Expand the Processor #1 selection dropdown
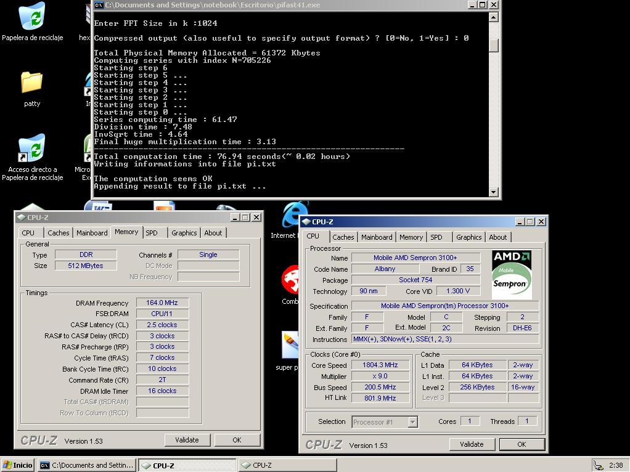Image resolution: width=630 pixels, height=472 pixels. pyautogui.click(x=412, y=422)
